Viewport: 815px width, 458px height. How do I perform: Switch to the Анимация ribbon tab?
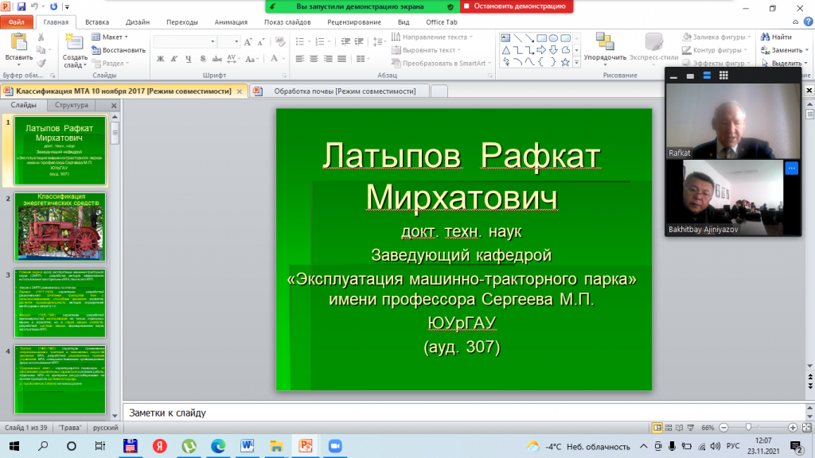231,21
